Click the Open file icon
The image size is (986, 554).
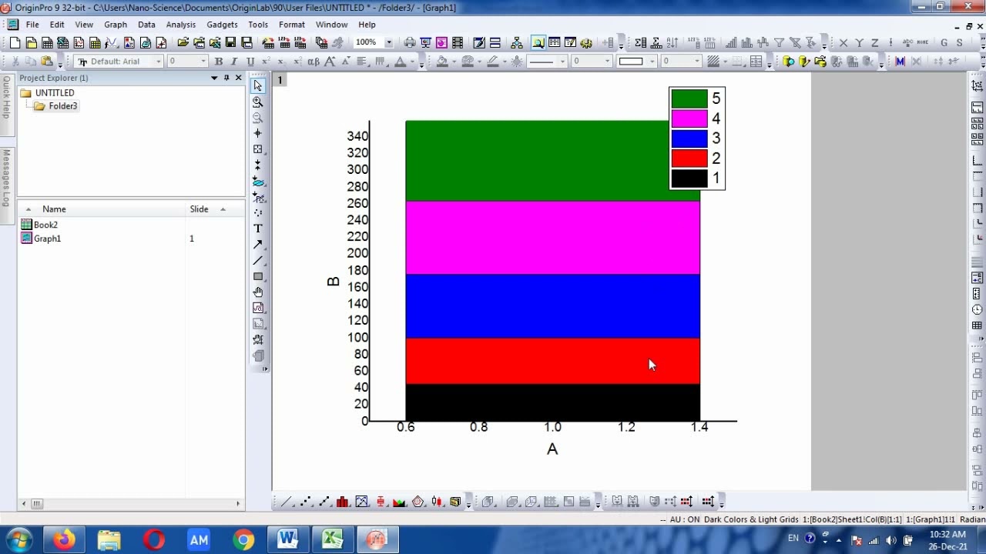[183, 43]
